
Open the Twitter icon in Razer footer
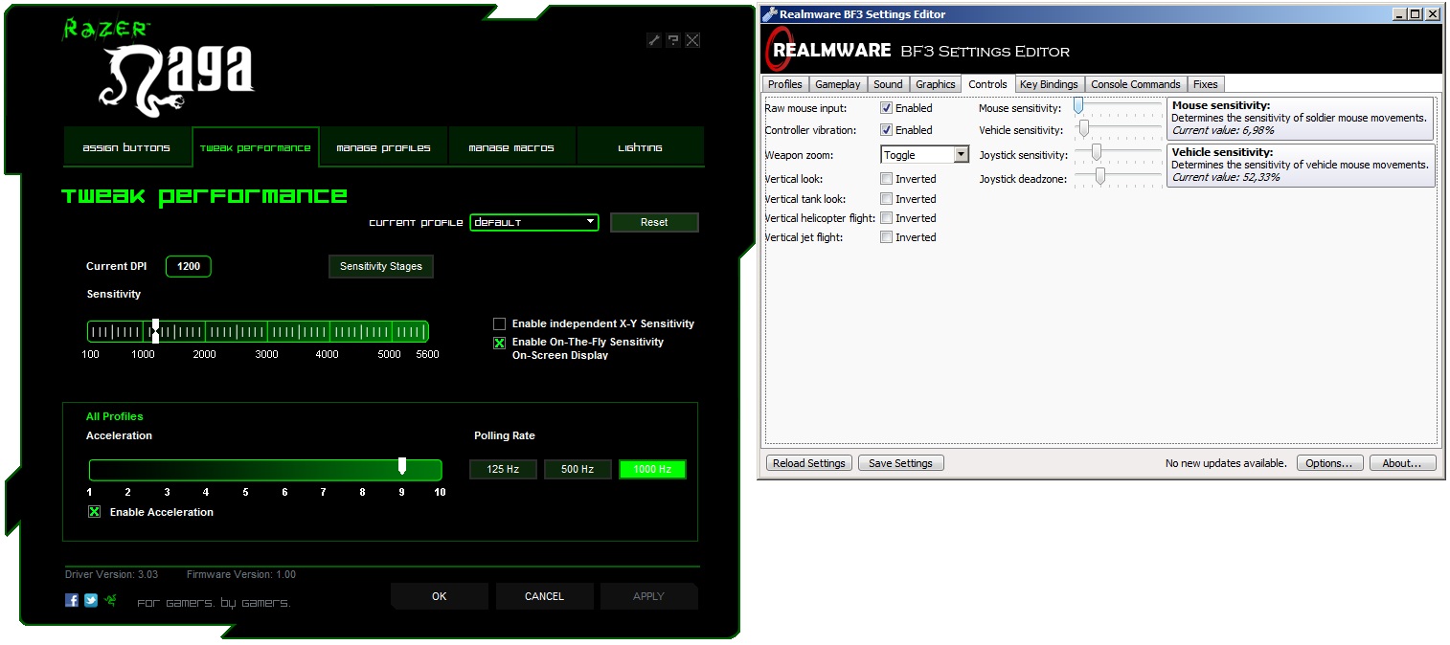click(x=91, y=600)
